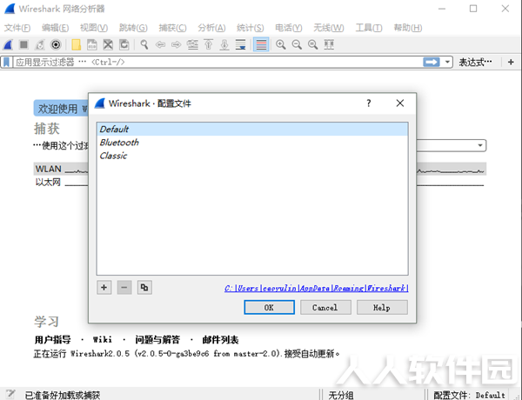This screenshot has width=522, height=400.
Task: Go back to previous packet arrow
Action: pos(160,44)
